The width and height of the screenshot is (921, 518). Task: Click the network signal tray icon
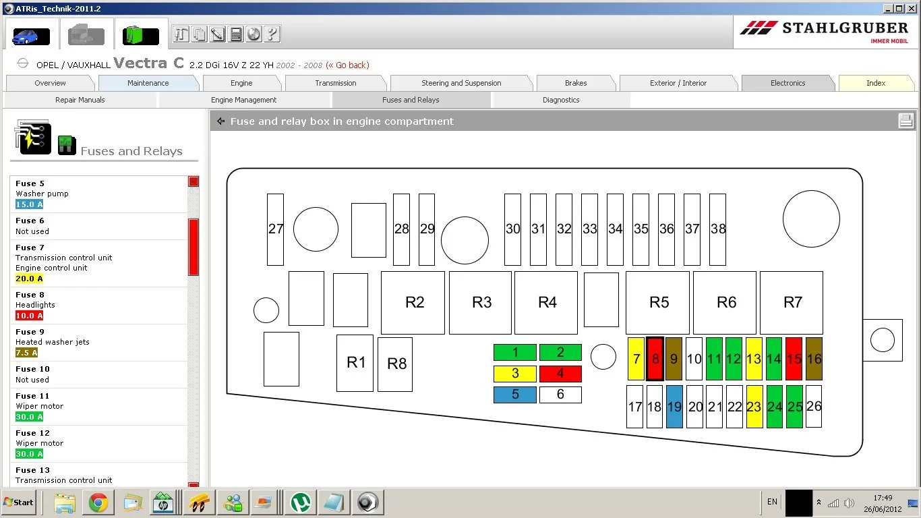pos(834,503)
